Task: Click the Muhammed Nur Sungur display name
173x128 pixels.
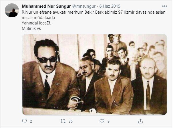Action: (46, 6)
